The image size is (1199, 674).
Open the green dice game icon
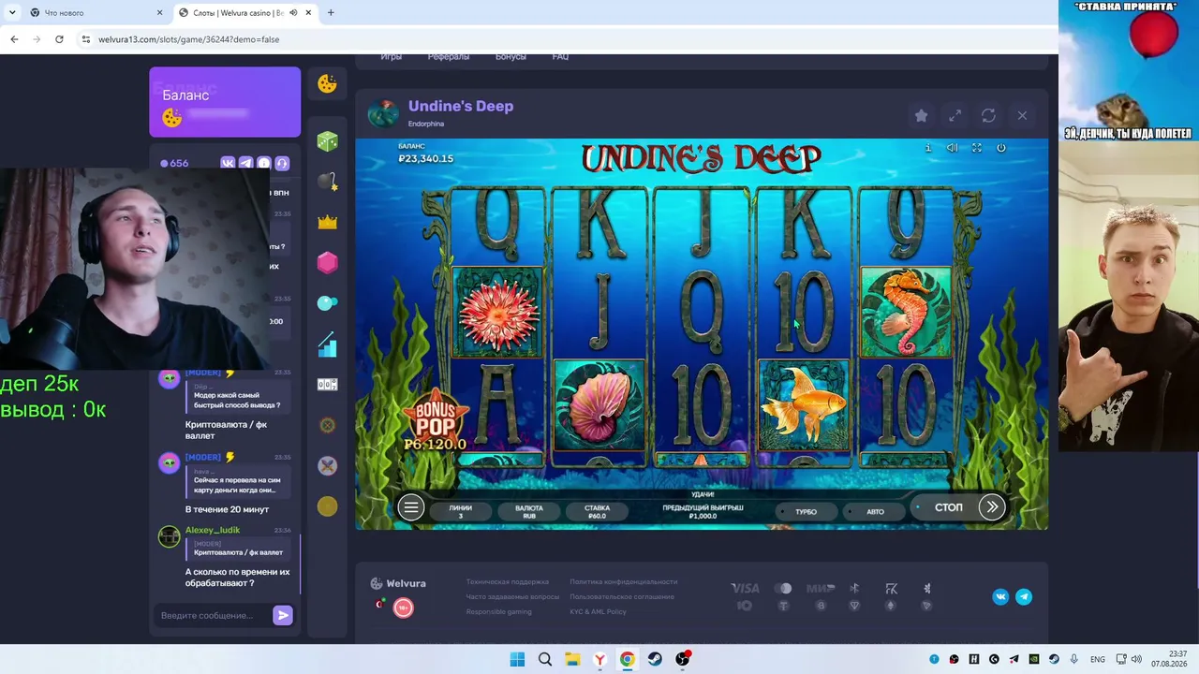(x=327, y=141)
